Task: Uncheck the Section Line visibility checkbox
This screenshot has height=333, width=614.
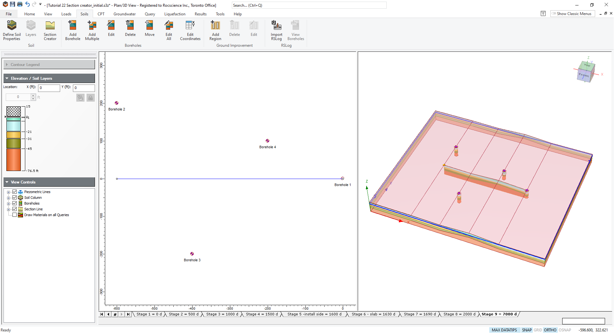Action: 15,209
